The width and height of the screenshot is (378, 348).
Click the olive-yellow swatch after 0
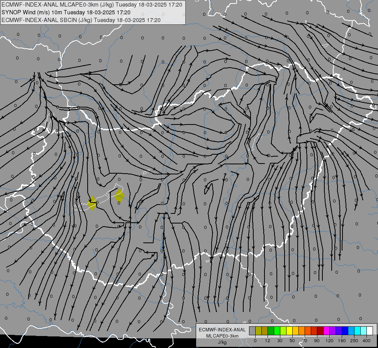(258, 331)
